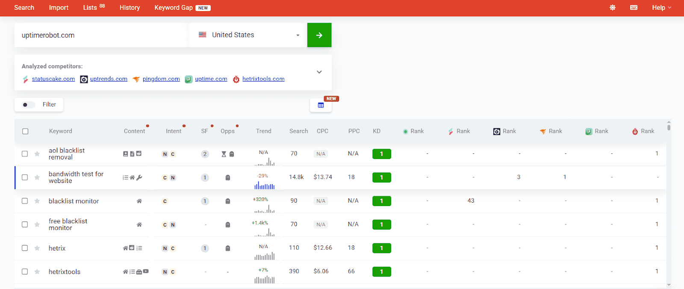
Task: Sort by the Intent column header
Action: (x=174, y=131)
